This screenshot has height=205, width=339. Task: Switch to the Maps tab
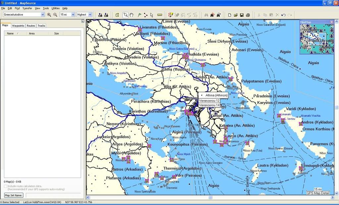tap(5, 25)
